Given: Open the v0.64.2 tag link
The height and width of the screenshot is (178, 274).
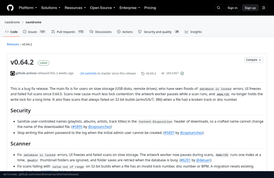Looking at the screenshot, I should click(x=151, y=73).
